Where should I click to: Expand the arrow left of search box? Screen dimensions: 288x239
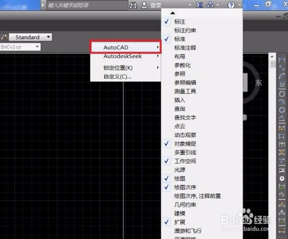(x=43, y=5)
